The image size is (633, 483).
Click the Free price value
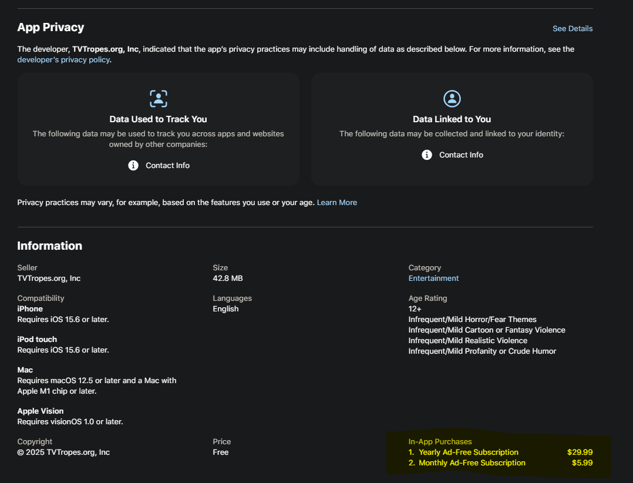[x=220, y=452]
